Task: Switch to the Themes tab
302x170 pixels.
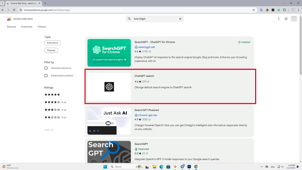Action: tap(42, 27)
